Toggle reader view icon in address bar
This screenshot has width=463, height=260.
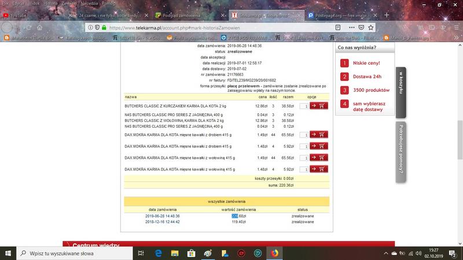(338, 27)
